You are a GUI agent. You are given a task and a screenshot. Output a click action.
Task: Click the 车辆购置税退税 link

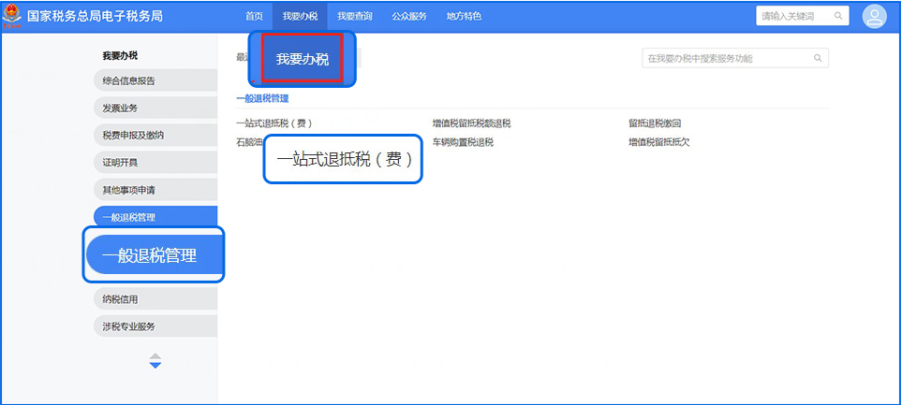coord(463,142)
